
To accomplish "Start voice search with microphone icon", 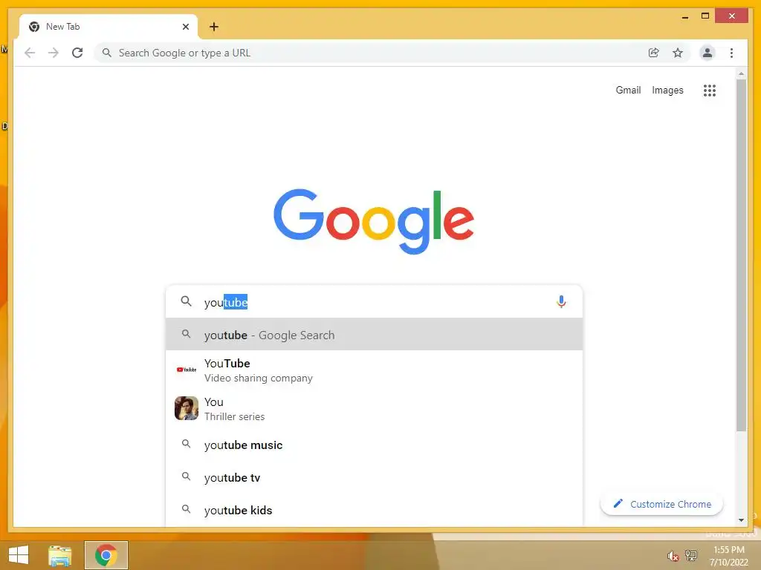I will 561,301.
